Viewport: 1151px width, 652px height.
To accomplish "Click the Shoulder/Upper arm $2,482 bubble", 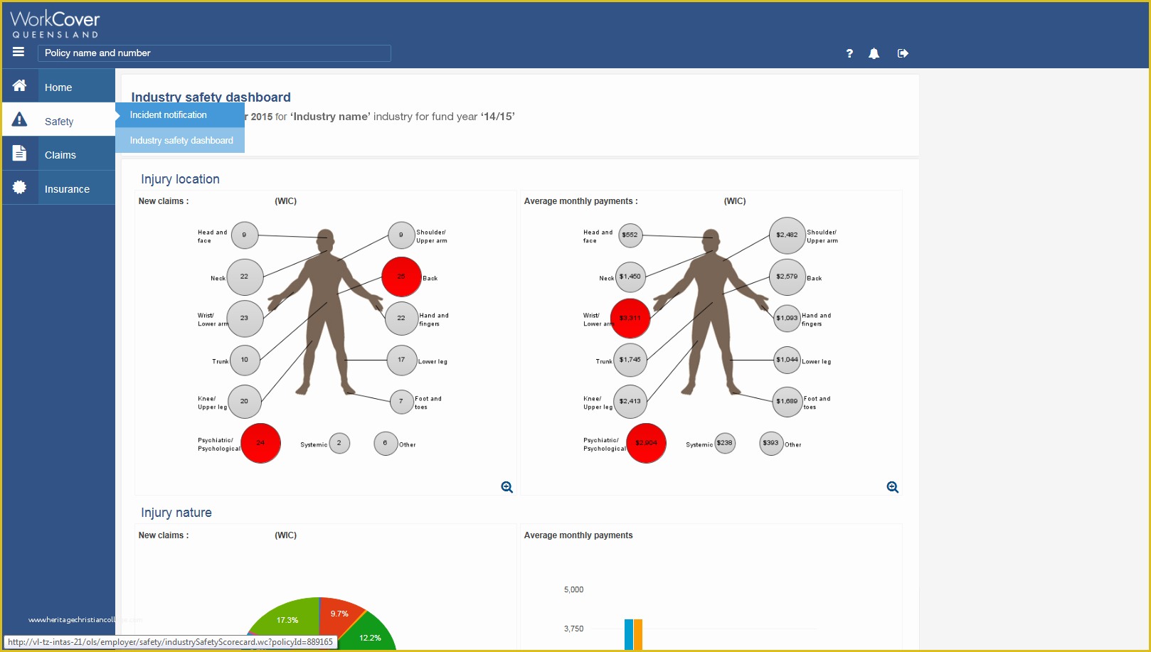I will [x=787, y=235].
